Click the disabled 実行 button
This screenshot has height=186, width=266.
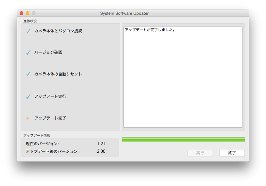pyautogui.click(x=200, y=153)
